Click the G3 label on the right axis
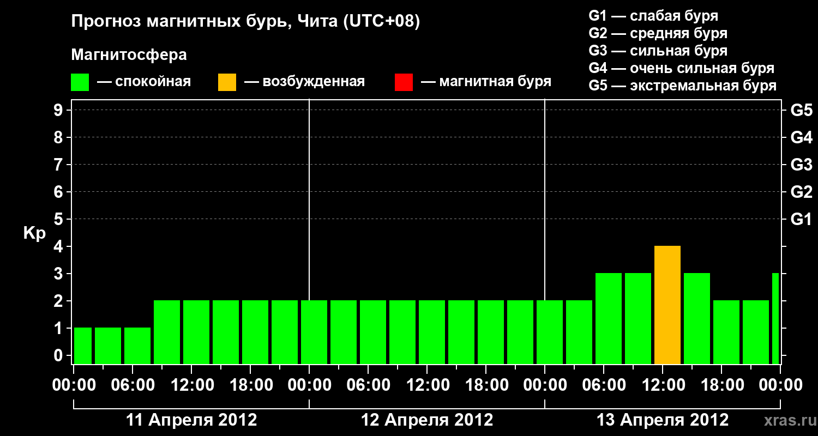 click(802, 165)
